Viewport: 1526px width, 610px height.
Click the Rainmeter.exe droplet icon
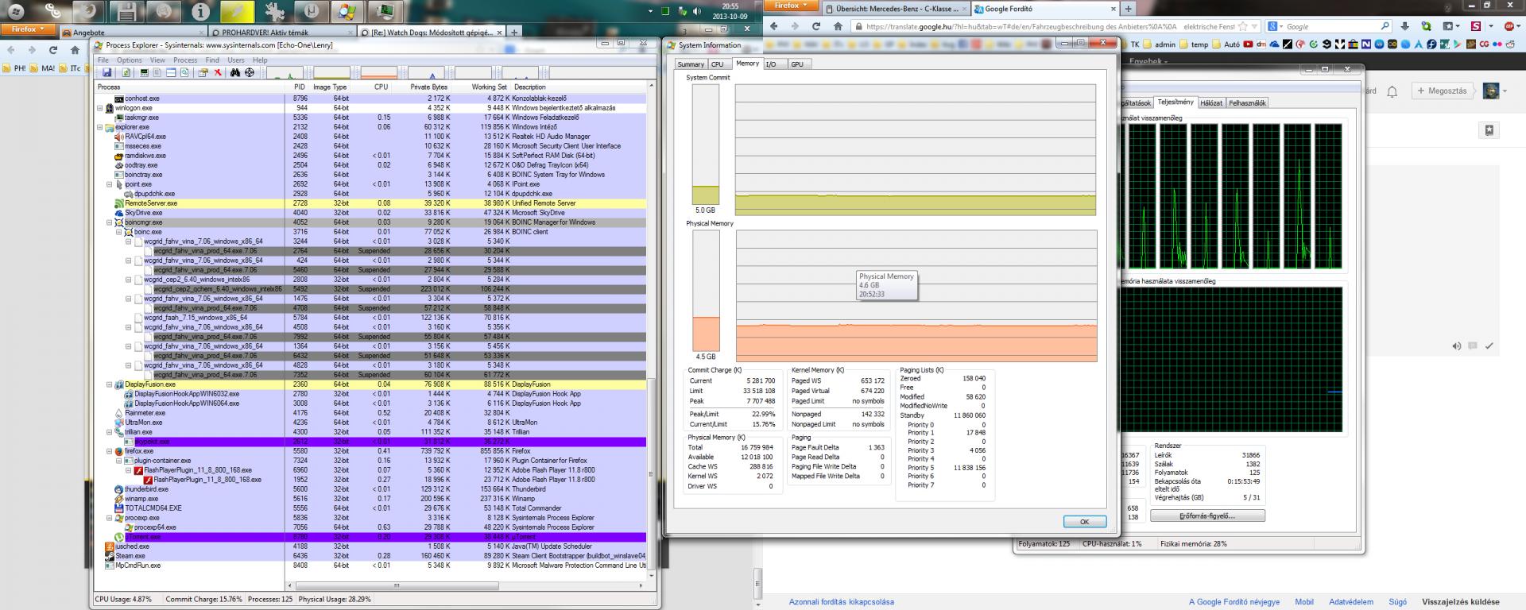click(x=119, y=413)
